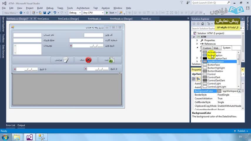Click the Solution Explorer Home icon
This screenshot has height=141, width=251.
click(x=203, y=24)
